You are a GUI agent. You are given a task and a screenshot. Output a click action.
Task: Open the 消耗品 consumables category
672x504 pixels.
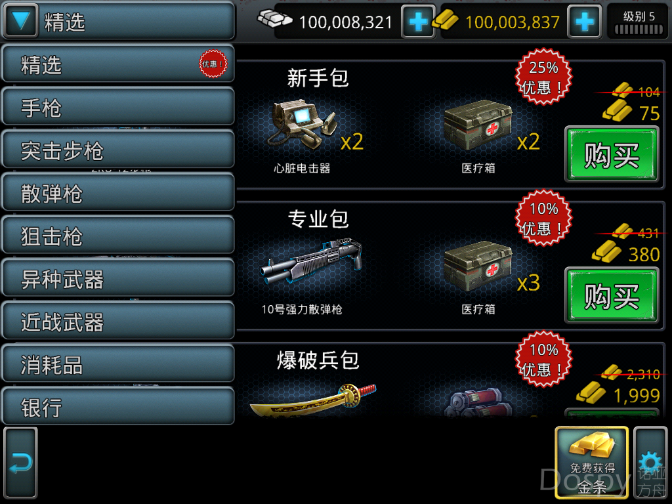(118, 364)
